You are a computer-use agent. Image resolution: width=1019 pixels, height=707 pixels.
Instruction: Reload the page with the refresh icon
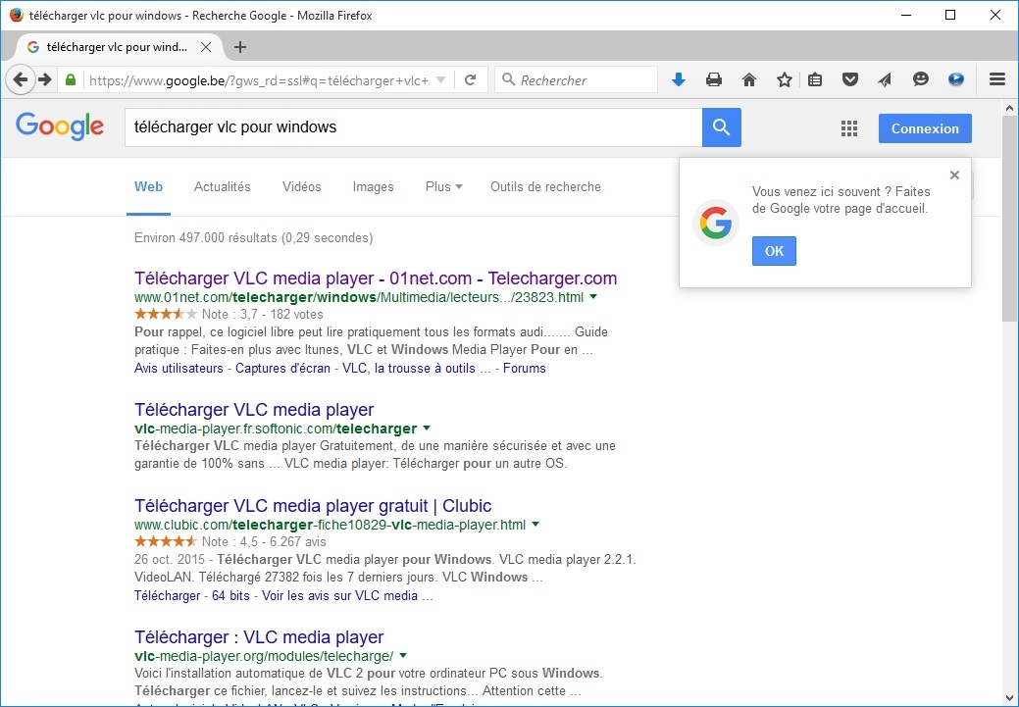[x=471, y=80]
